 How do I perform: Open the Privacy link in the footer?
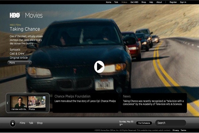point(176,130)
